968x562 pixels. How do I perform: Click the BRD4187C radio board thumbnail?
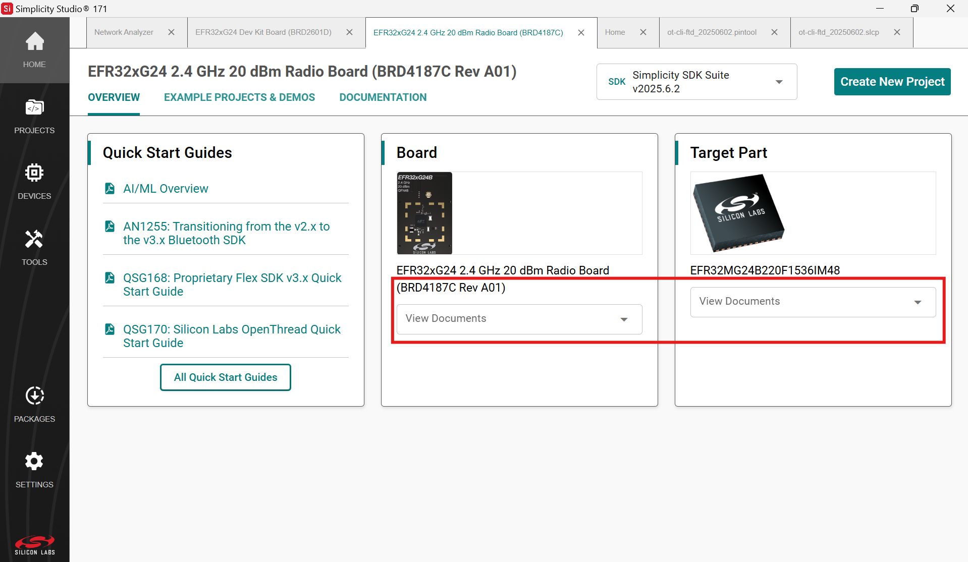point(424,213)
